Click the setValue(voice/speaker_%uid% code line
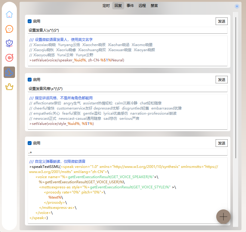 coord(77,60)
